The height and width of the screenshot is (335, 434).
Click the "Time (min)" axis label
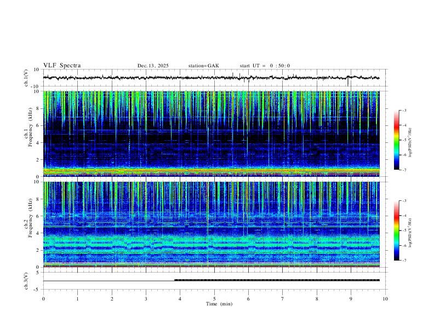(x=219, y=304)
